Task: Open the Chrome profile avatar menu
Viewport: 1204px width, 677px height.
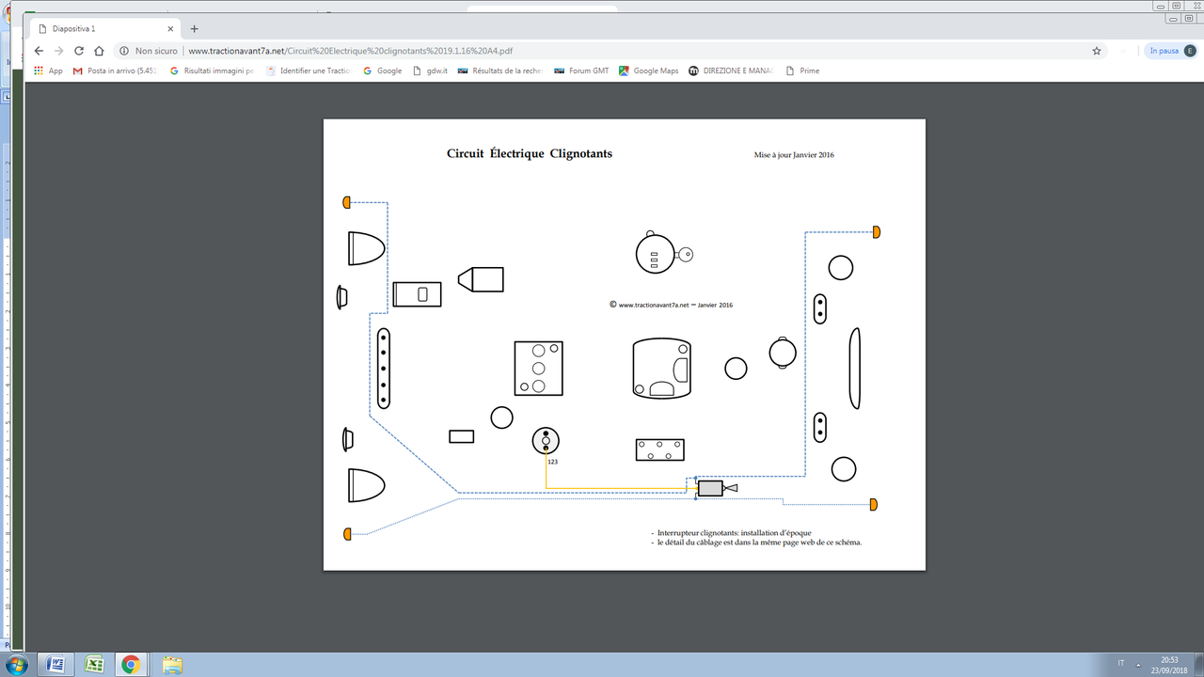Action: point(1189,51)
